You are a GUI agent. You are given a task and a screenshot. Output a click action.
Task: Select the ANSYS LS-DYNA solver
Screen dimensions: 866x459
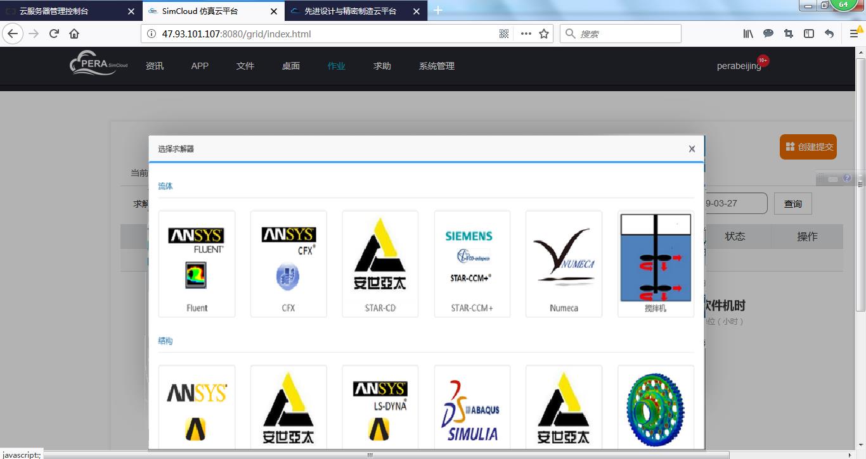coord(380,406)
